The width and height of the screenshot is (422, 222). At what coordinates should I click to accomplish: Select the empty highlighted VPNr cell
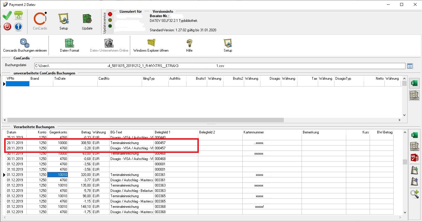(18, 84)
